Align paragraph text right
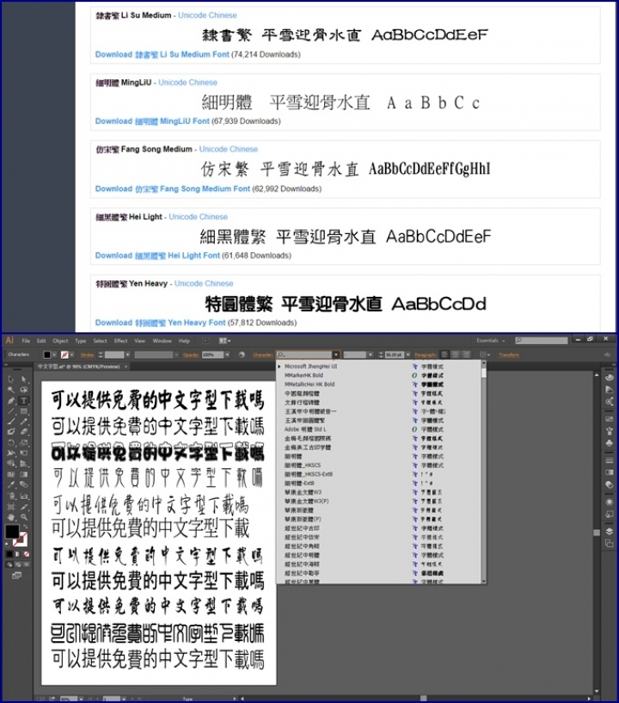This screenshot has width=619, height=703. (466, 355)
